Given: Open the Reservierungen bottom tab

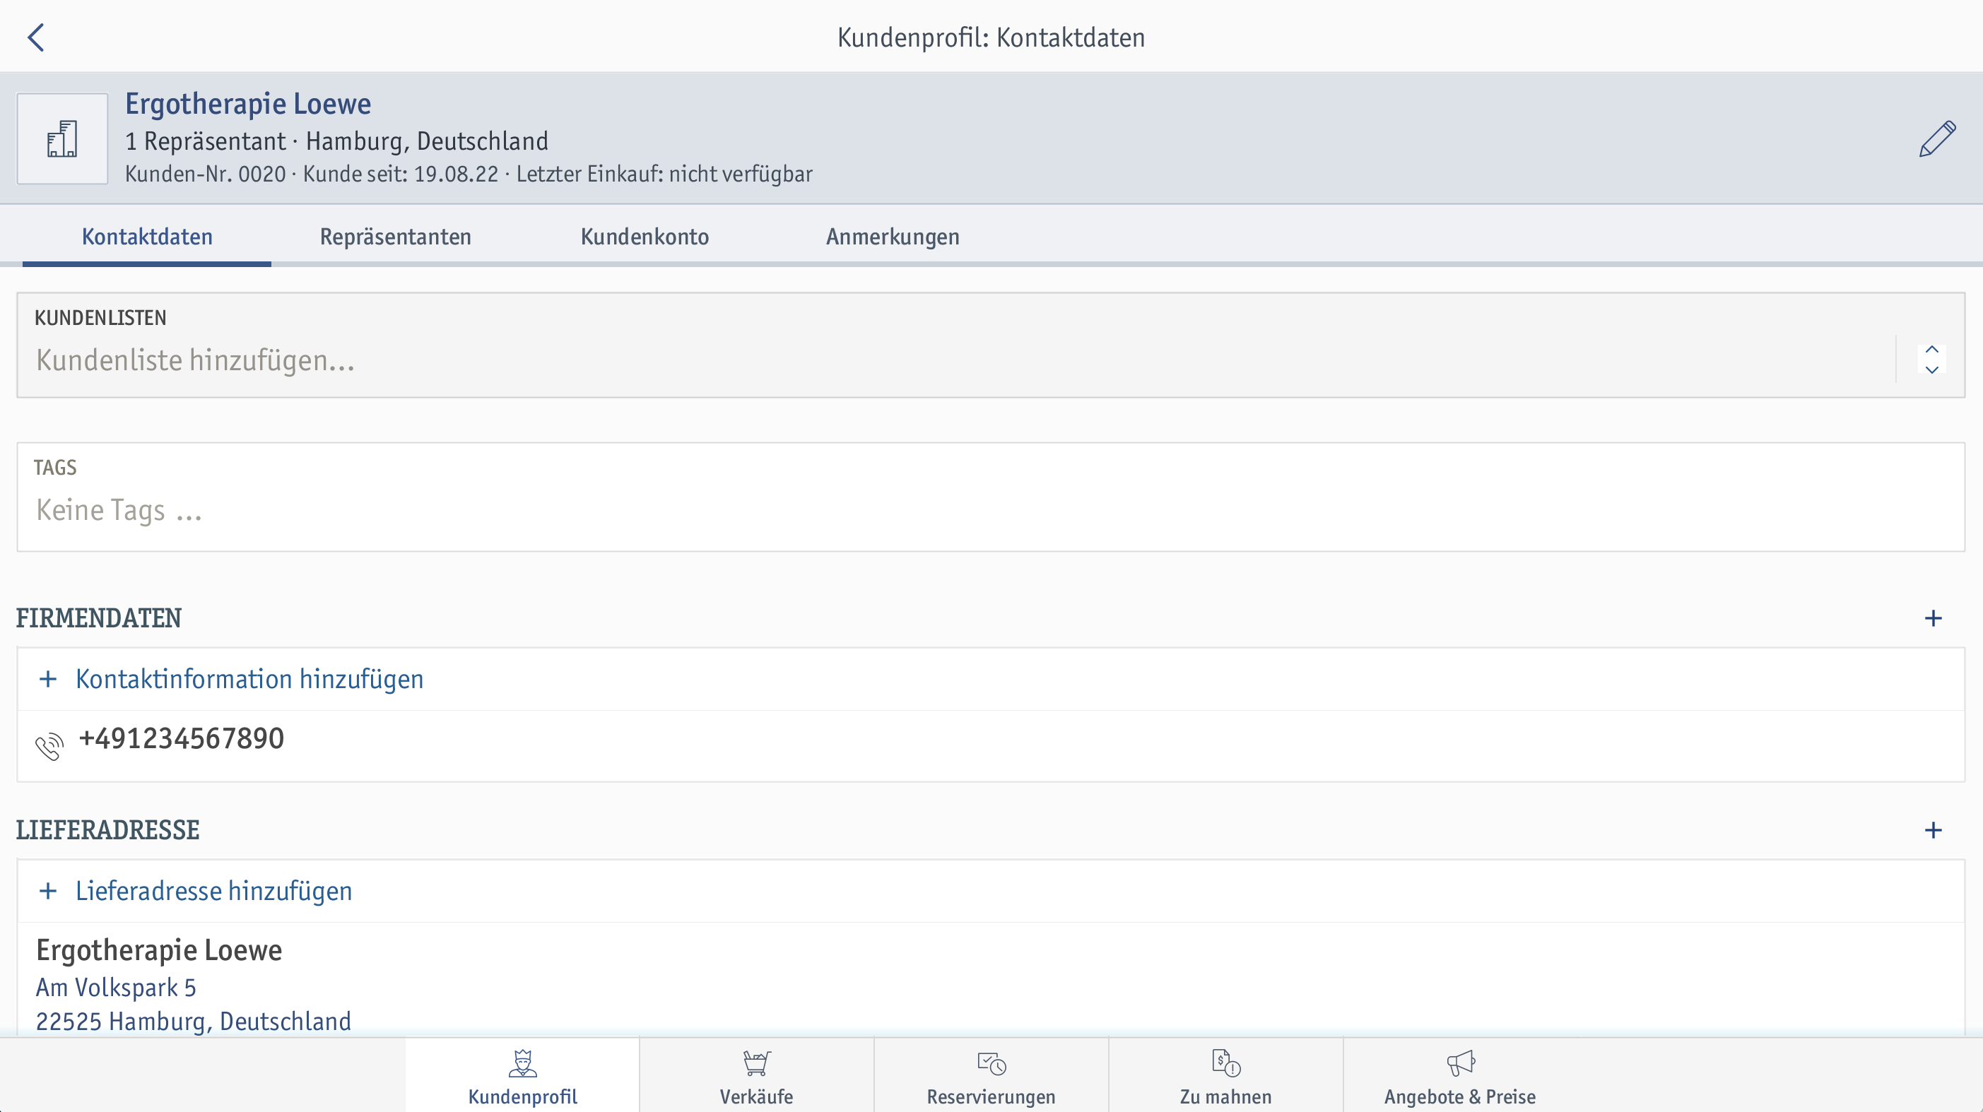Looking at the screenshot, I should point(991,1076).
